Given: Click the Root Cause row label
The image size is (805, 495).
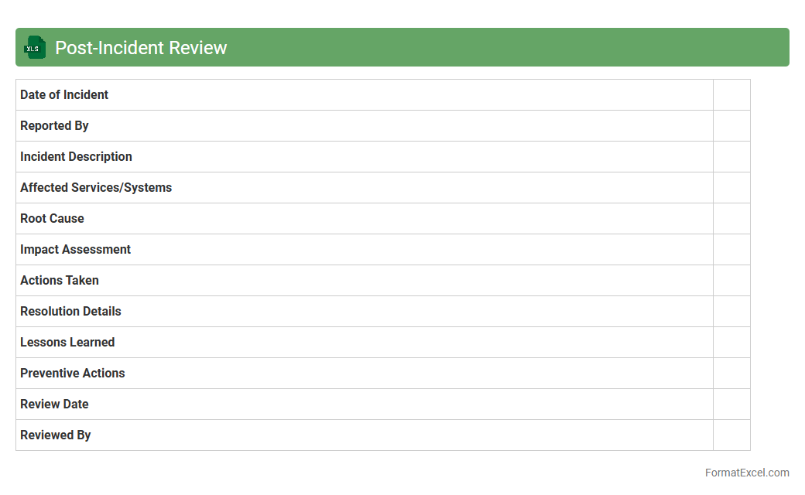Looking at the screenshot, I should 52,219.
